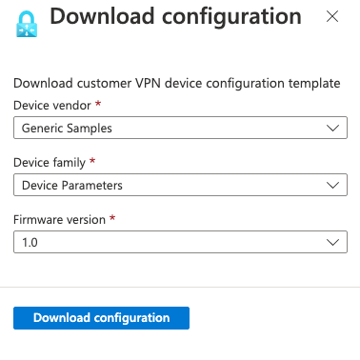Click the Device family dropdown chevron
The height and width of the screenshot is (360, 360).
click(332, 185)
